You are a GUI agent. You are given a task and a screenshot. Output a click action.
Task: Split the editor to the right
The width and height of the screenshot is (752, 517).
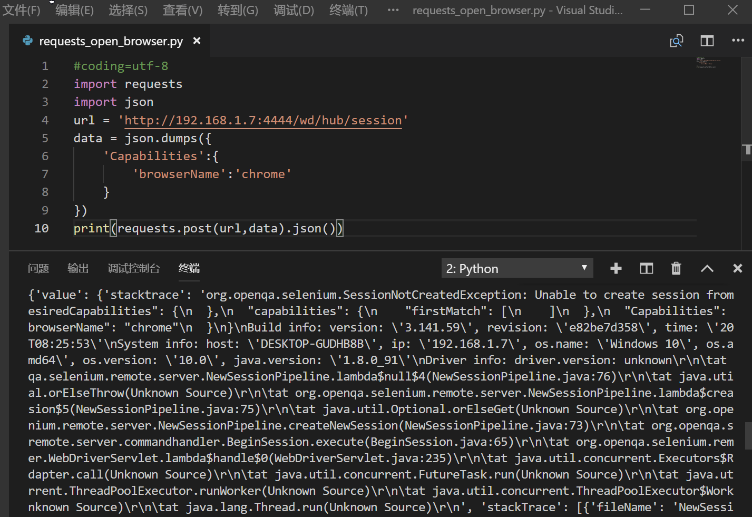[x=707, y=41]
